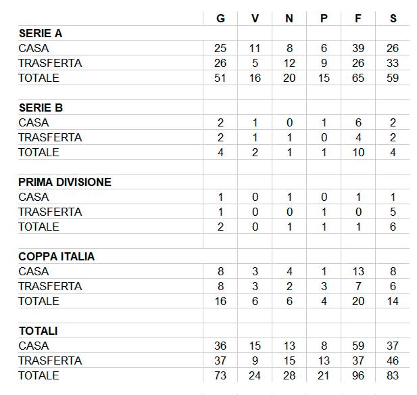
Task: Click the P column header
Action: 324,18
